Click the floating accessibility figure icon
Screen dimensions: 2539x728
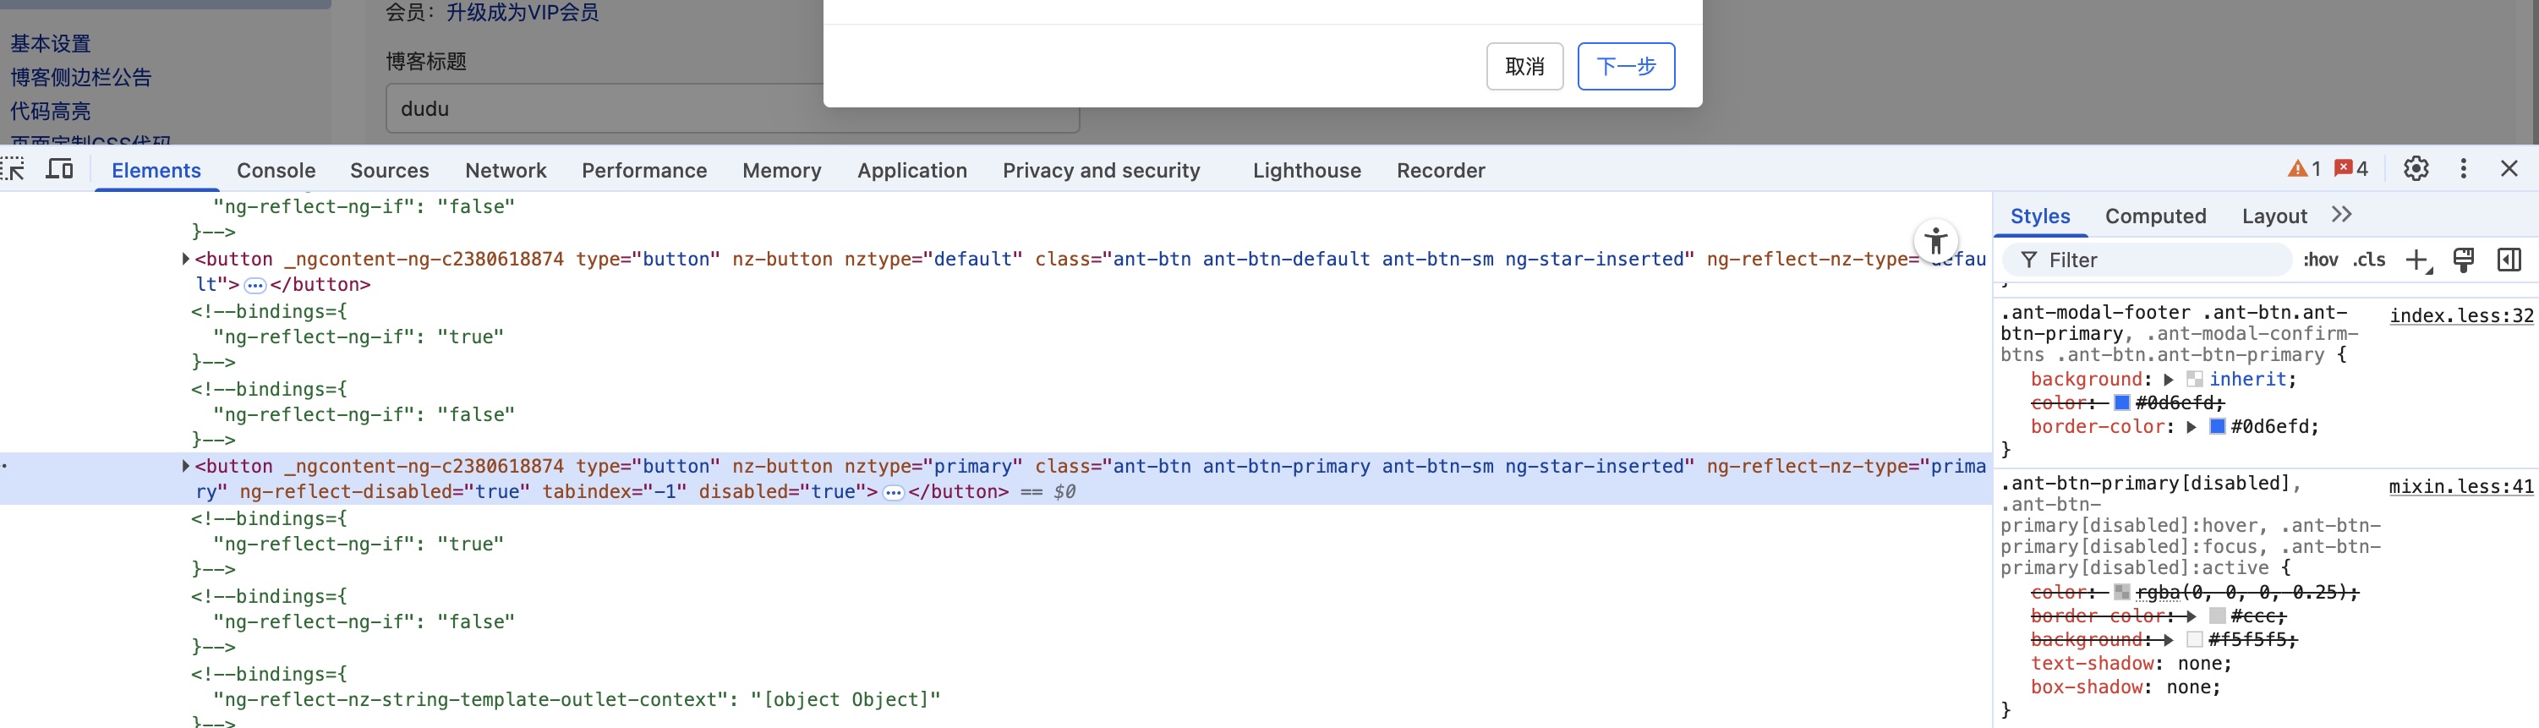[x=1936, y=240]
